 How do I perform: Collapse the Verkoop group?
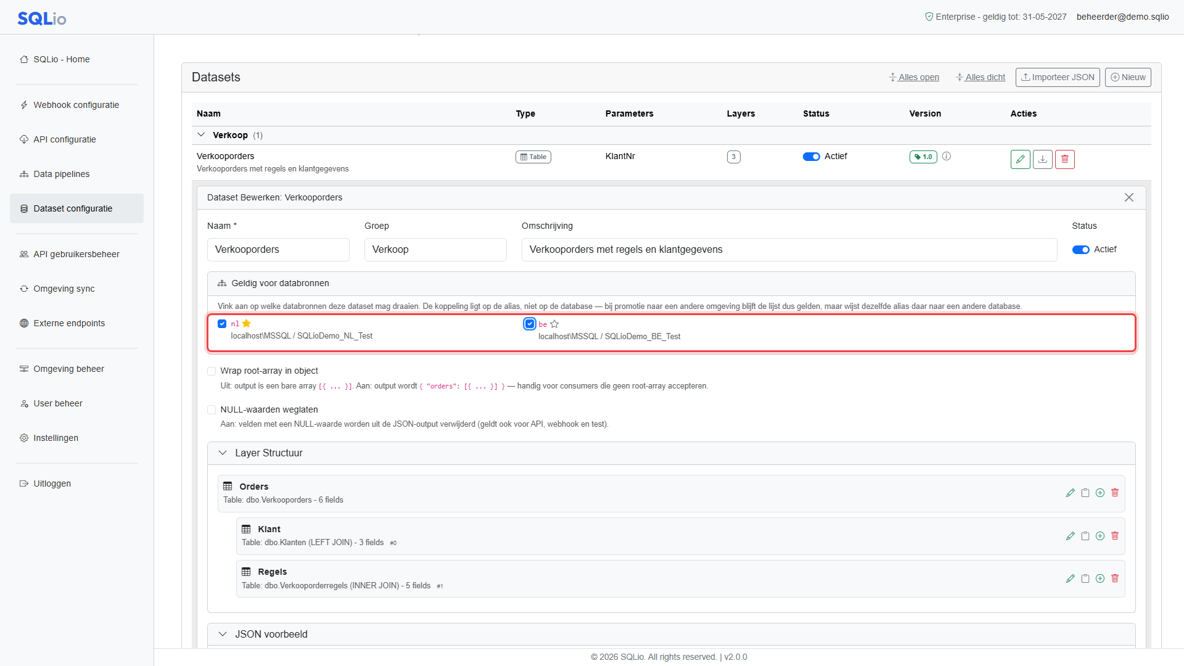coord(201,135)
